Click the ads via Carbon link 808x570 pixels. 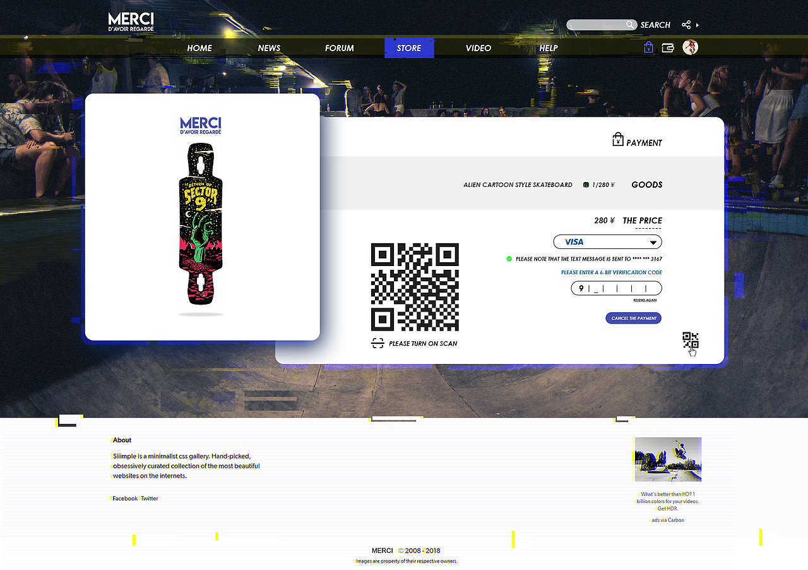(x=668, y=520)
